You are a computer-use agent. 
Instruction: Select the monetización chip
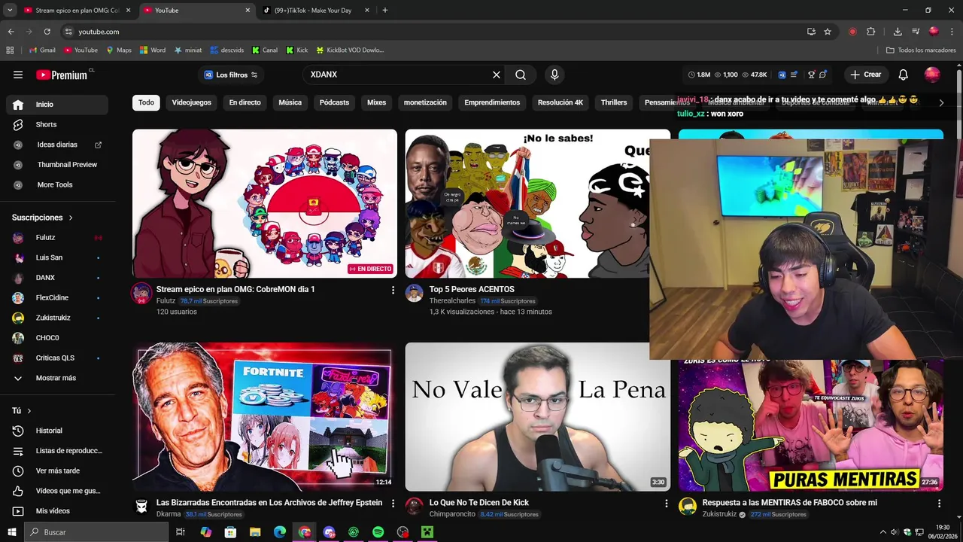coord(425,102)
